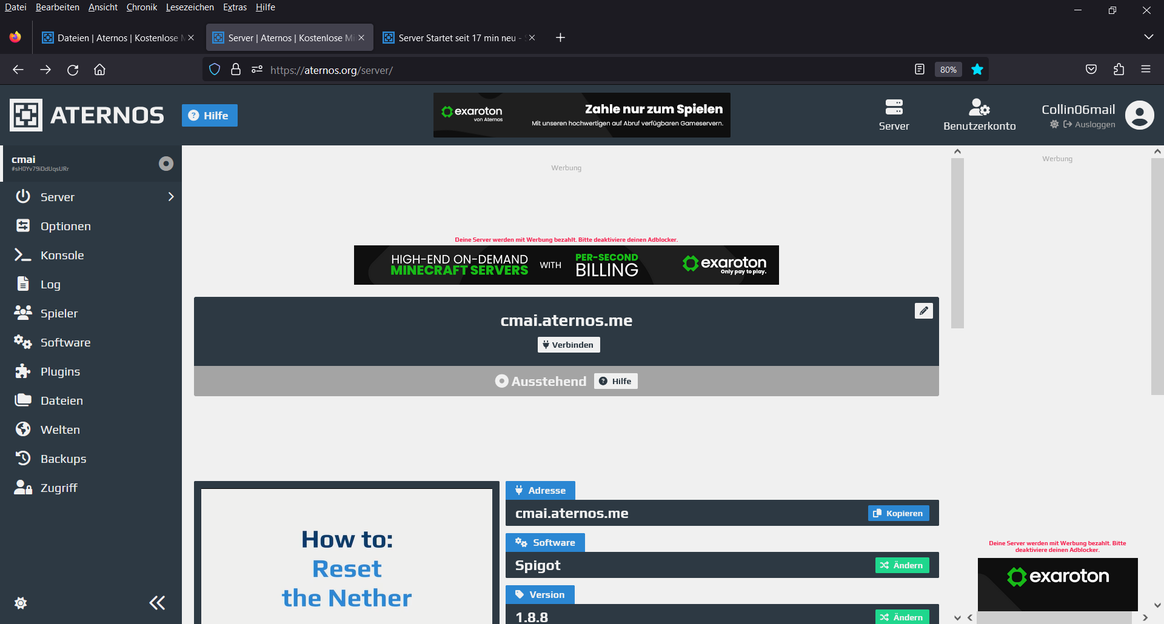Expand the Server sidebar chevron
Image resolution: width=1164 pixels, height=624 pixels.
point(171,197)
